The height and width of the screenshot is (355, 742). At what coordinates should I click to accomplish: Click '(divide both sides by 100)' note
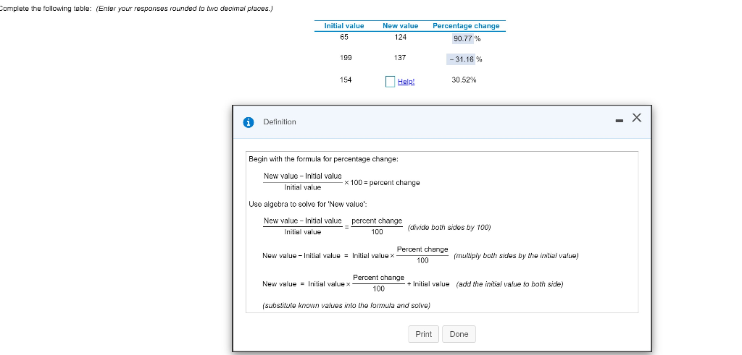pyautogui.click(x=449, y=228)
